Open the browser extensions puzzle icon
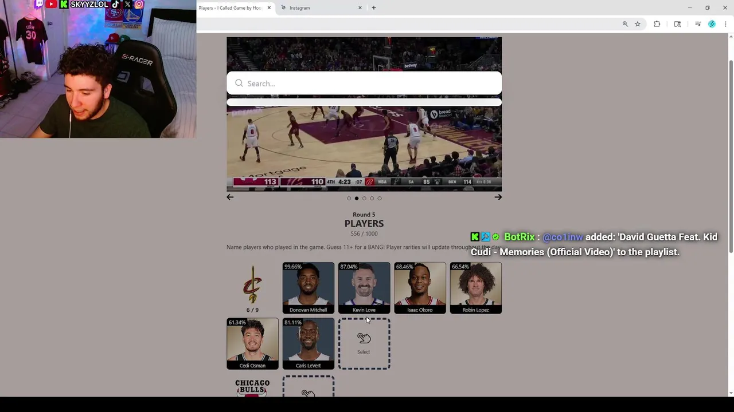The height and width of the screenshot is (412, 734). click(x=657, y=24)
